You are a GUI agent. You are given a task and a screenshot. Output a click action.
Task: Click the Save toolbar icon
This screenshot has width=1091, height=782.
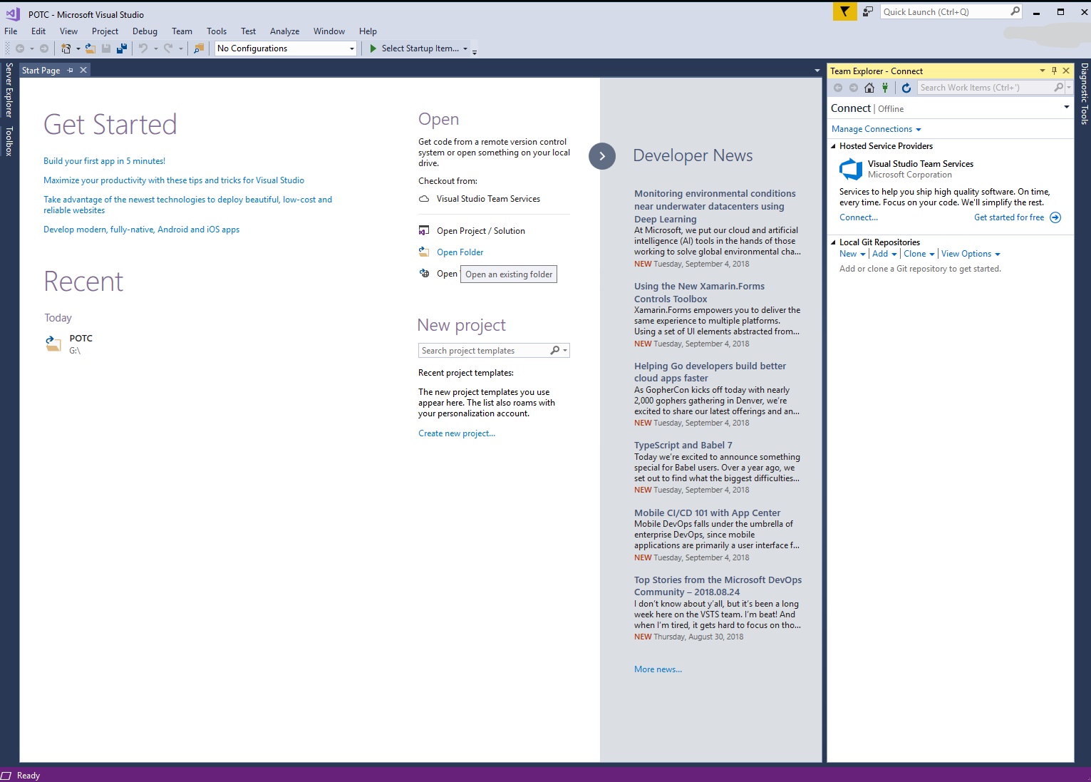tap(106, 48)
